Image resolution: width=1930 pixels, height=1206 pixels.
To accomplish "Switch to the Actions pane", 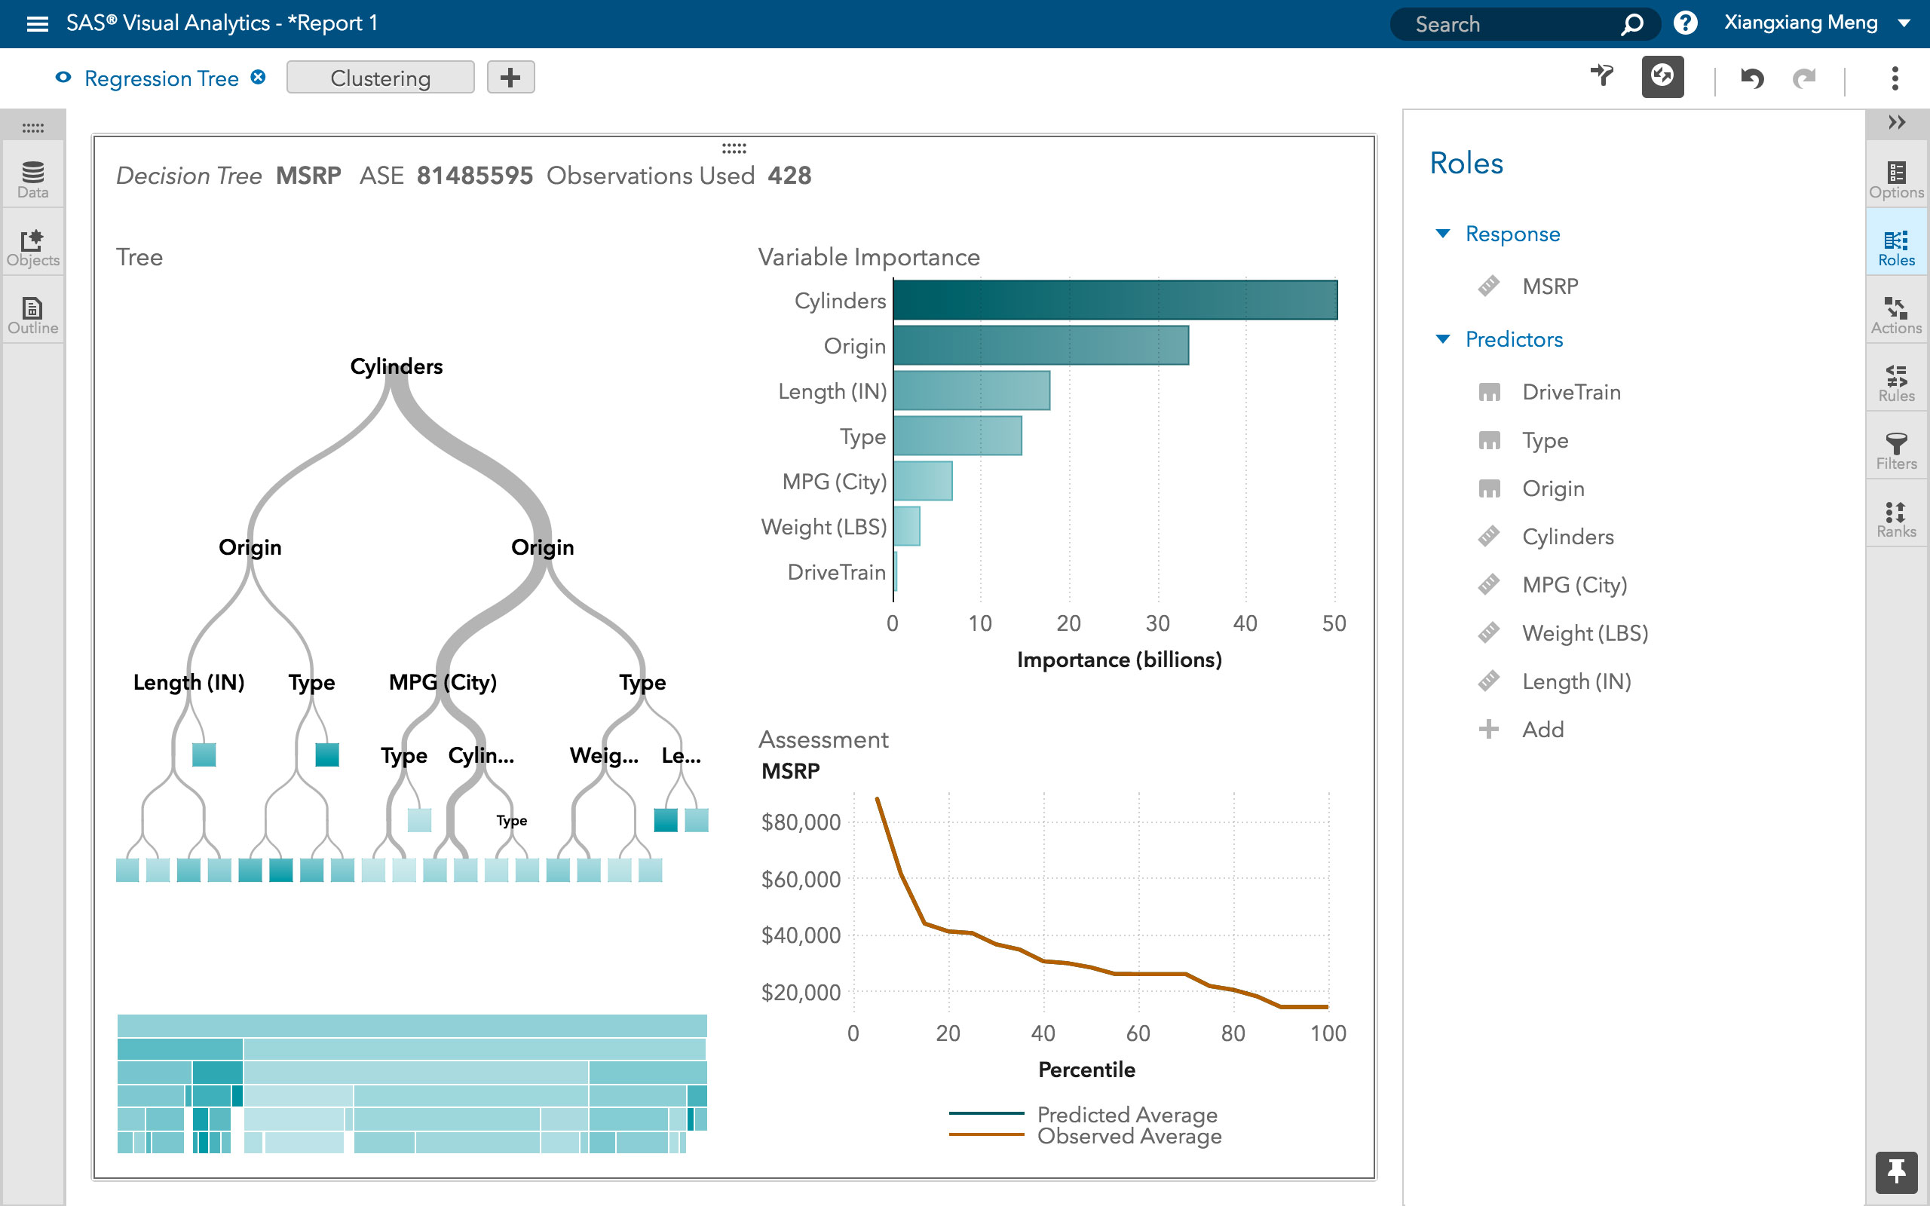I will (1897, 313).
